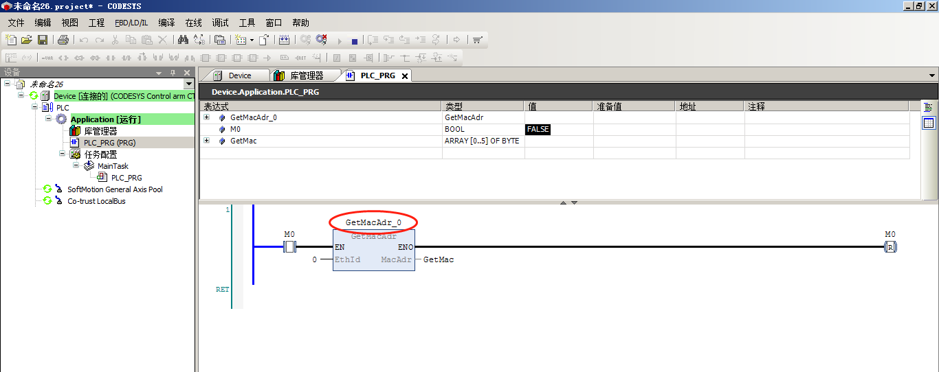Click the insert VAR assignment icon
The image size is (939, 372).
(x=47, y=58)
